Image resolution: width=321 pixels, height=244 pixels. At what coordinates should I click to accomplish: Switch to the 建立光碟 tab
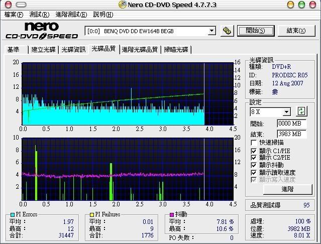coord(43,50)
